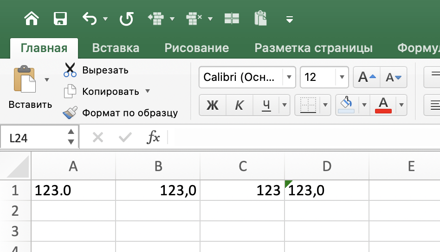The height and width of the screenshot is (252, 440).
Task: Select cell C1 containing 123
Action: click(x=242, y=191)
